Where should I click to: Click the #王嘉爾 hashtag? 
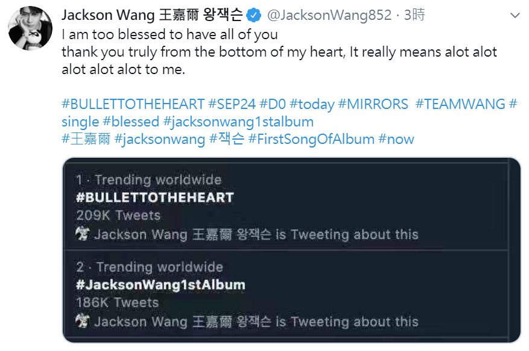point(86,139)
